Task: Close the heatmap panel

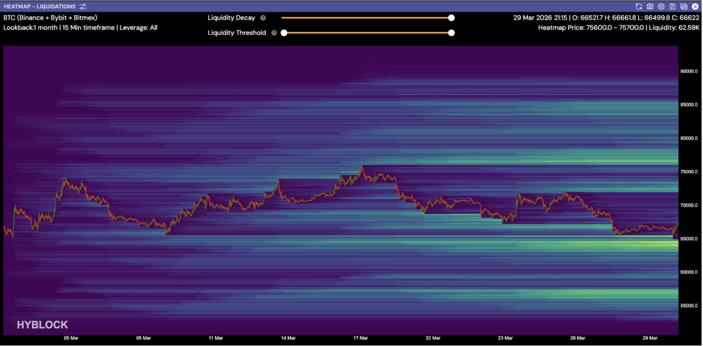Action: tap(695, 6)
